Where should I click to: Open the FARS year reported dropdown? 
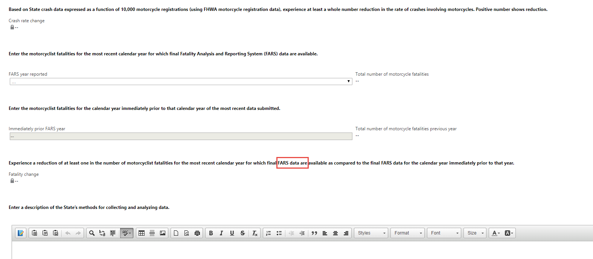tap(181, 81)
